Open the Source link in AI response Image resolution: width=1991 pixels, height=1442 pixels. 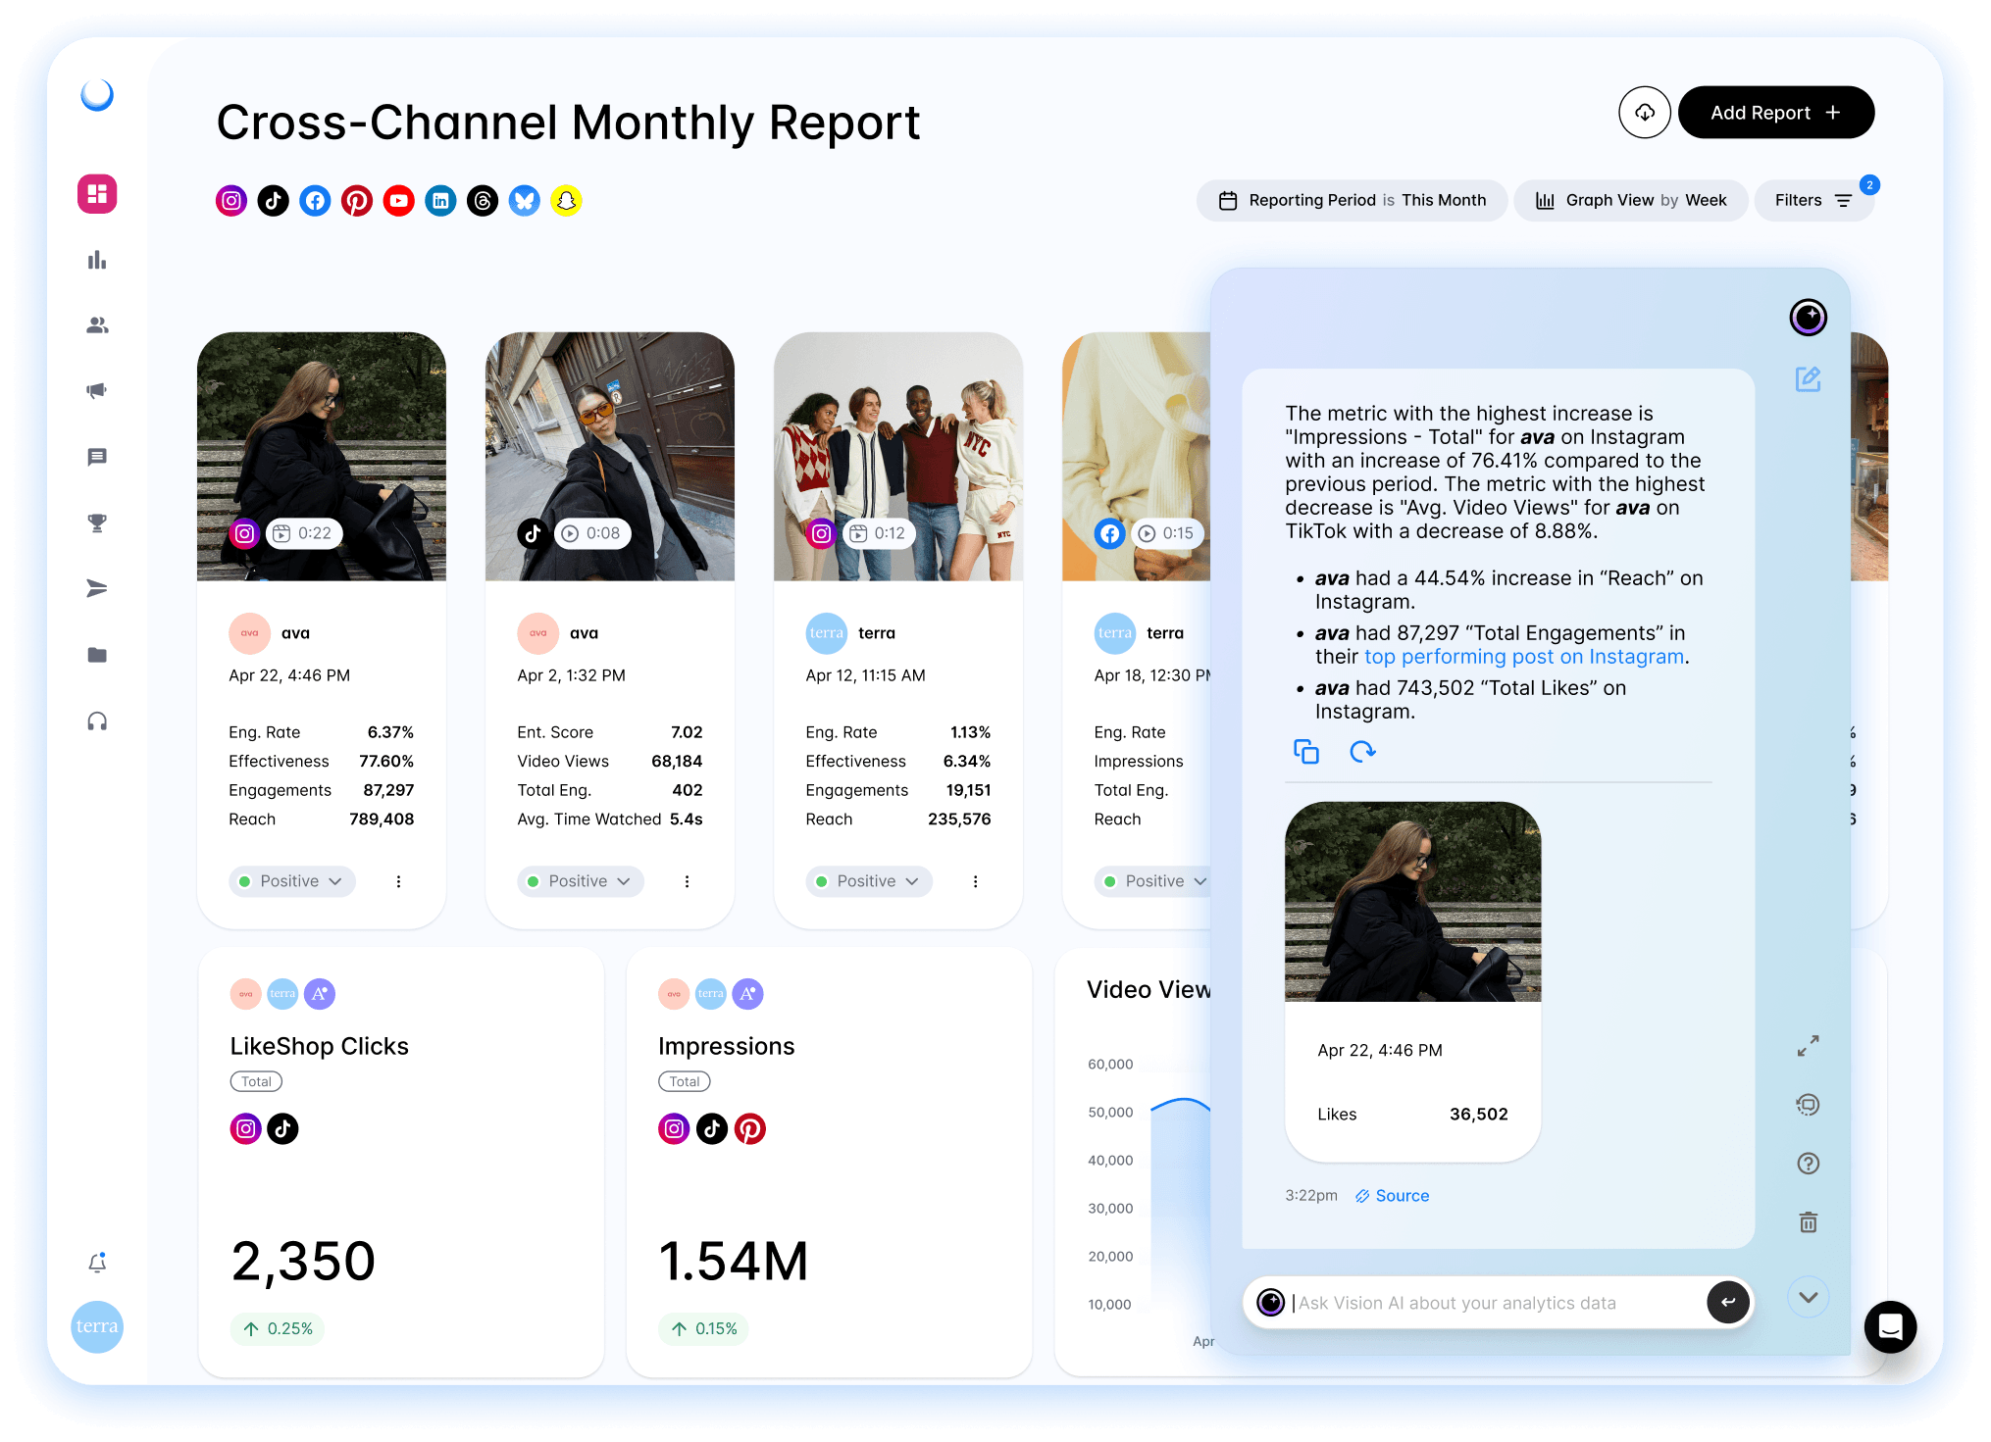click(1393, 1196)
